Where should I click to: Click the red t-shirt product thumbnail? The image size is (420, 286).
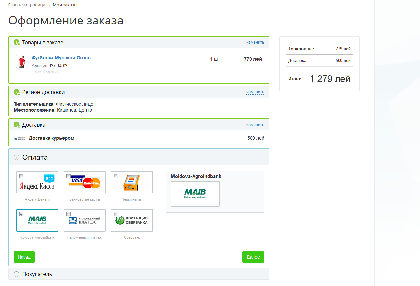22,61
